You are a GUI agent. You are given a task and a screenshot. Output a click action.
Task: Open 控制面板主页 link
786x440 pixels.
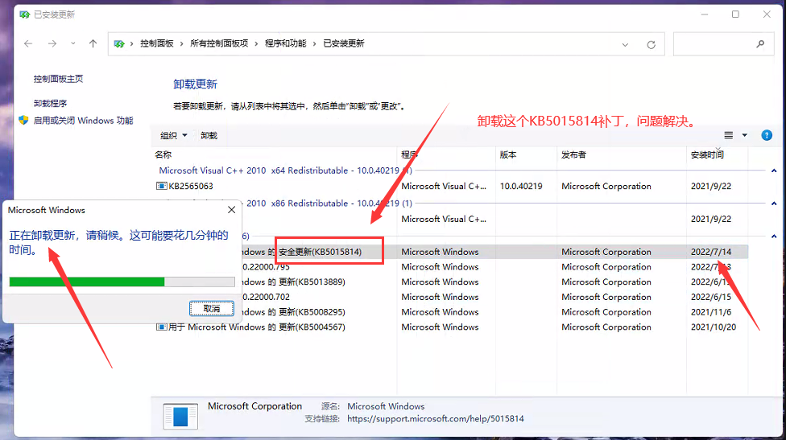point(58,79)
